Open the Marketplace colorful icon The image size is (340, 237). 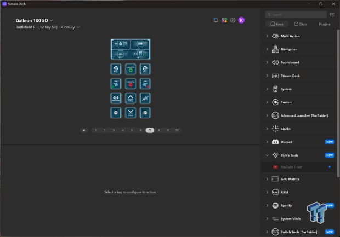[x=224, y=20]
